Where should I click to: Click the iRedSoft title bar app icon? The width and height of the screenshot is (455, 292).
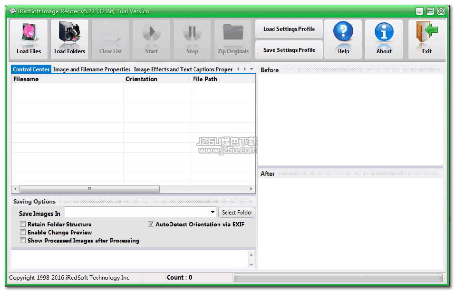pyautogui.click(x=13, y=11)
